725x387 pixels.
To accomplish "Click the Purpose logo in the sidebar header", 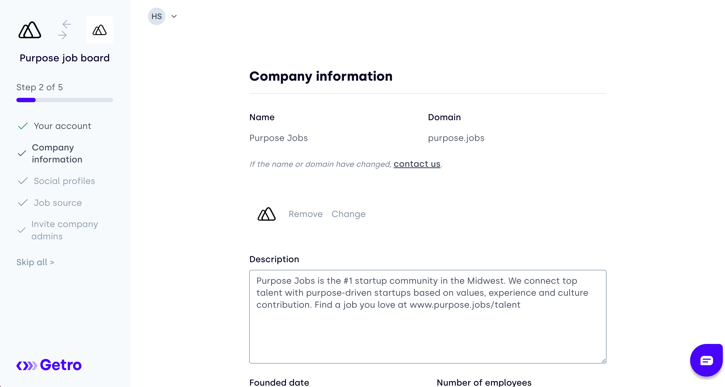I will tap(30, 30).
